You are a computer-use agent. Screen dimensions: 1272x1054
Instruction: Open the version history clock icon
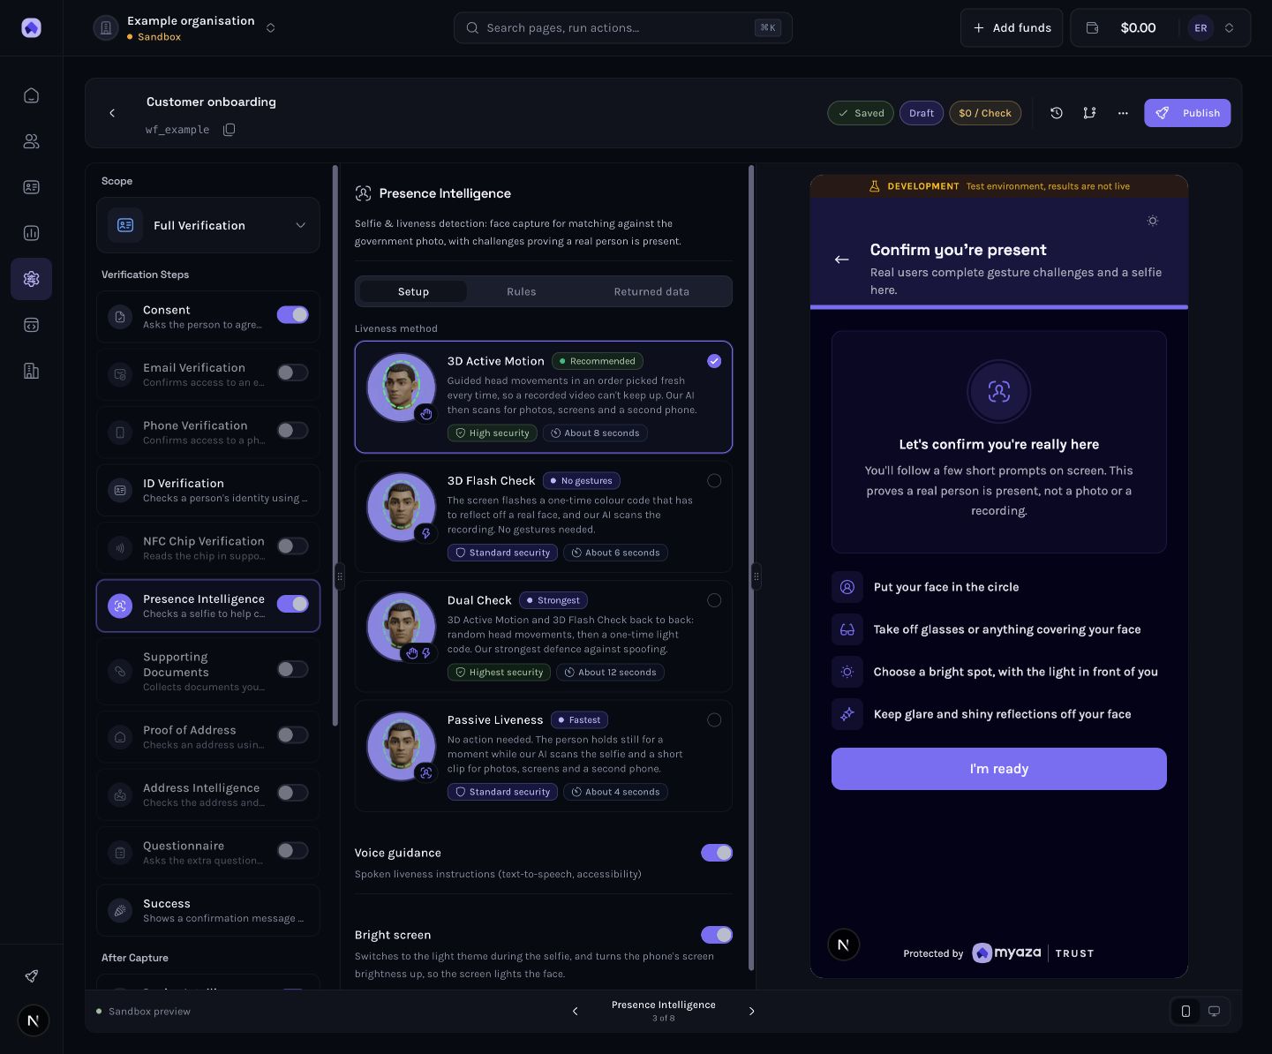pos(1057,113)
